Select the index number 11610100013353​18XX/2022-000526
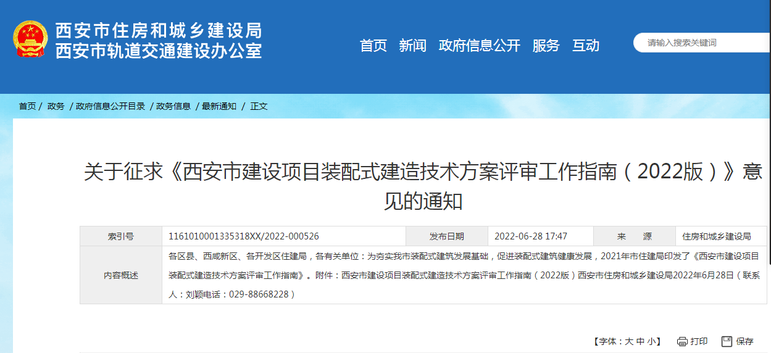Image resolution: width=771 pixels, height=353 pixels. tap(244, 236)
